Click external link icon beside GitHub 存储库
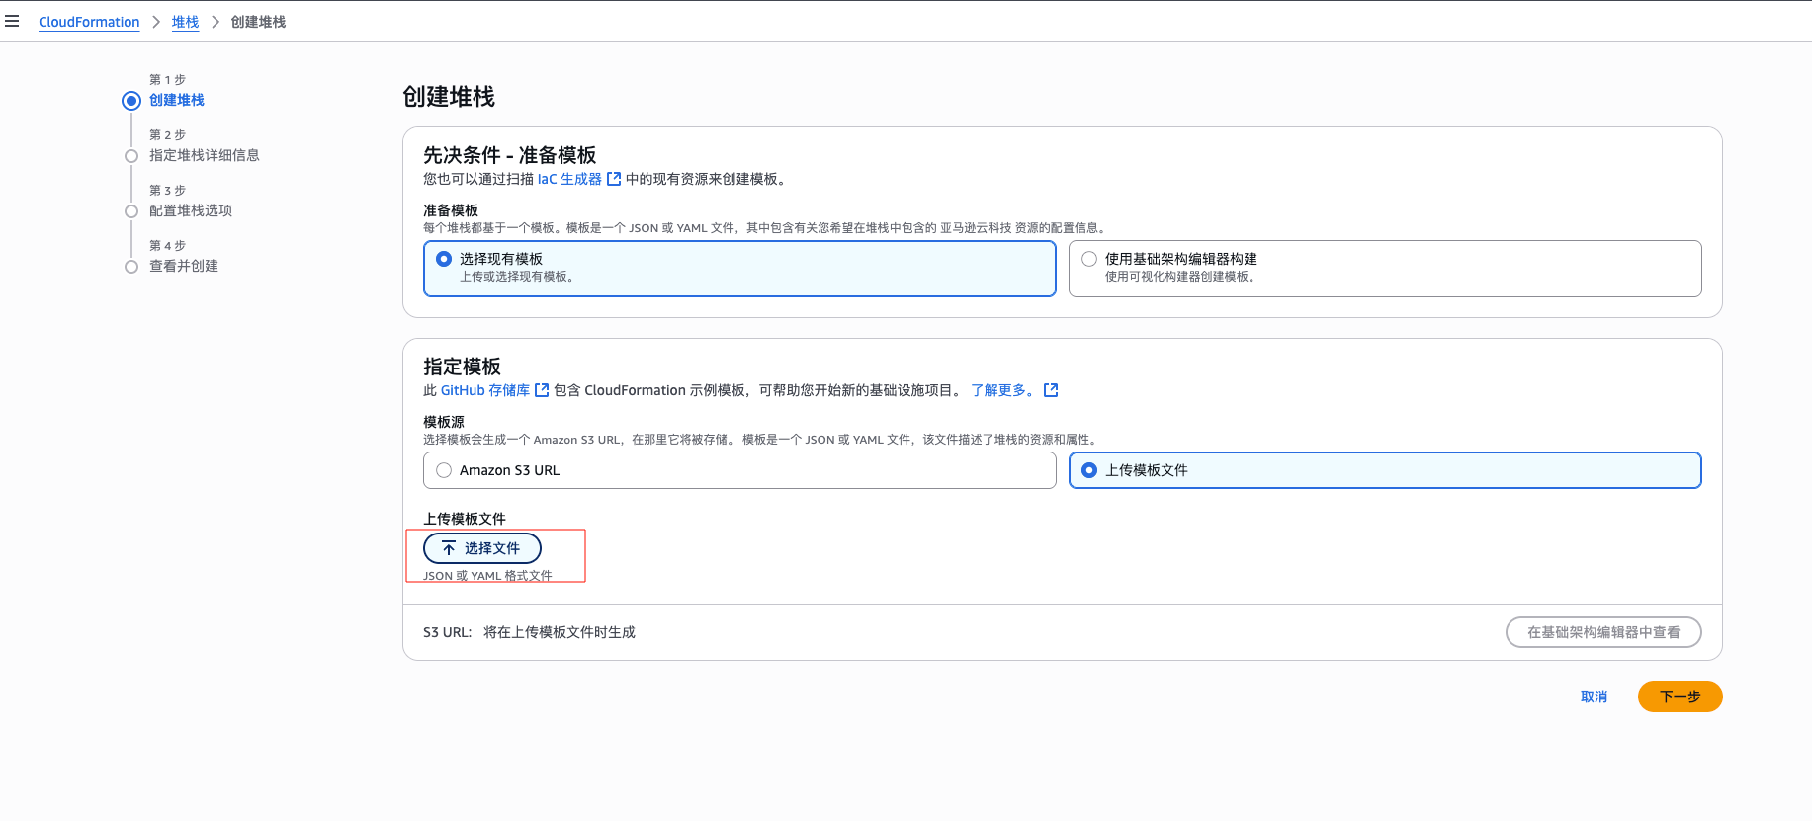This screenshot has height=821, width=1812. click(542, 390)
